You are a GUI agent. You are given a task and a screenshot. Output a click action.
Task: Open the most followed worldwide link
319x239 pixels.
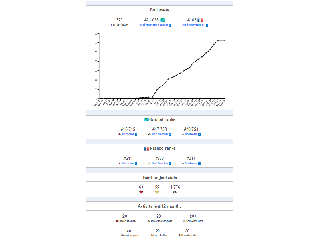[x=154, y=25]
